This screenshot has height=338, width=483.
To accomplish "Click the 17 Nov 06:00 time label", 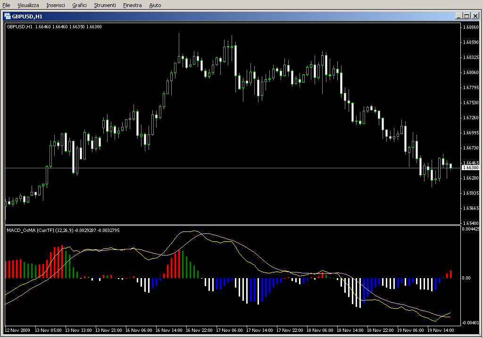I will tap(229, 330).
